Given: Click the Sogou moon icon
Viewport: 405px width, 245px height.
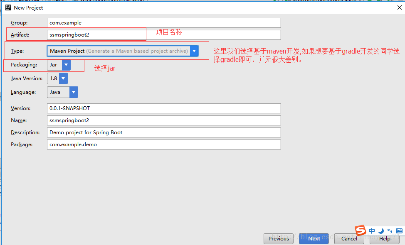Looking at the screenshot, I should [x=381, y=231].
